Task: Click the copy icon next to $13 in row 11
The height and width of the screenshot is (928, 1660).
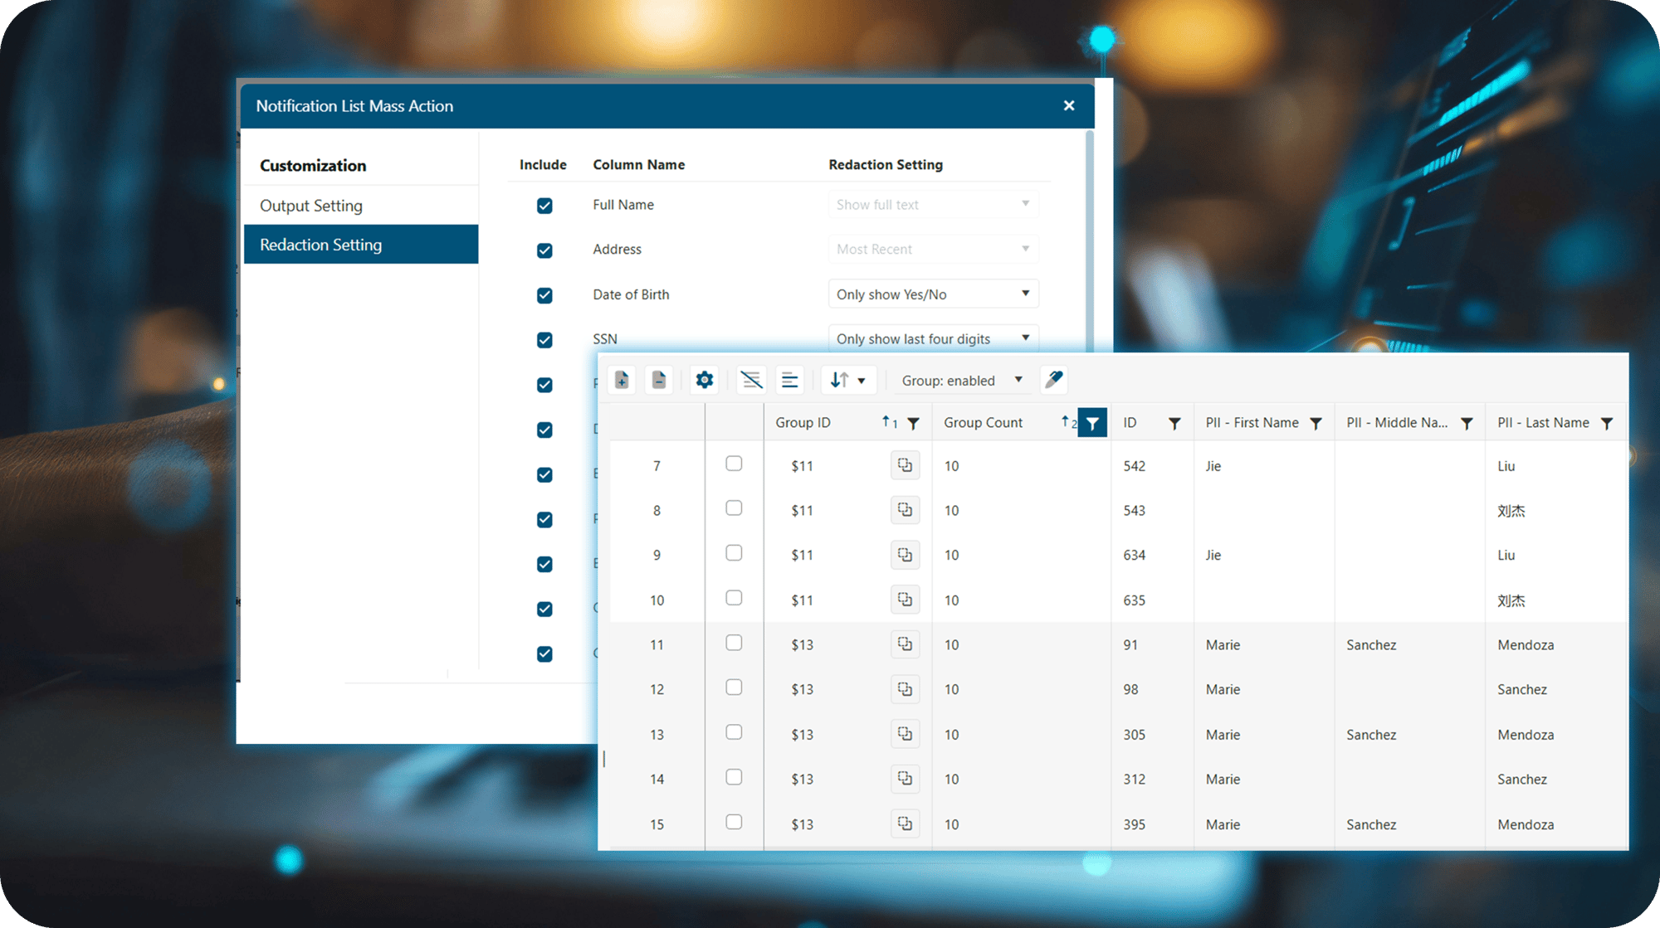Action: point(905,644)
